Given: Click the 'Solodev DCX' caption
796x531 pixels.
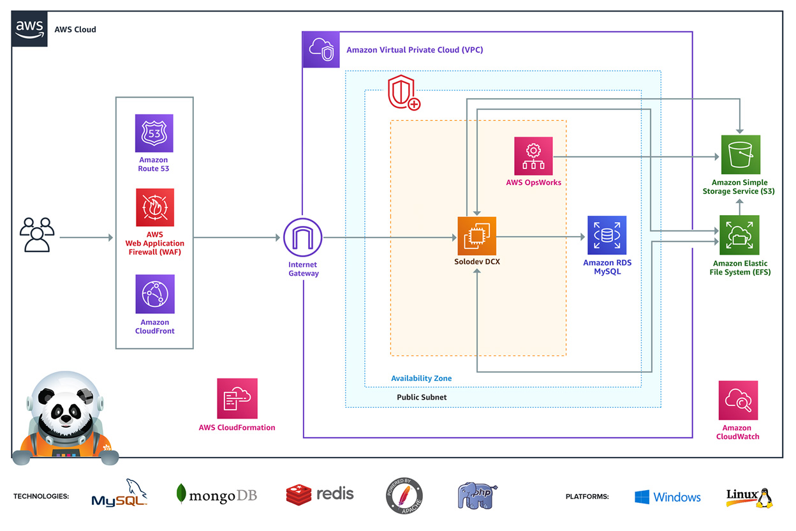Looking at the screenshot, I should point(476,261).
